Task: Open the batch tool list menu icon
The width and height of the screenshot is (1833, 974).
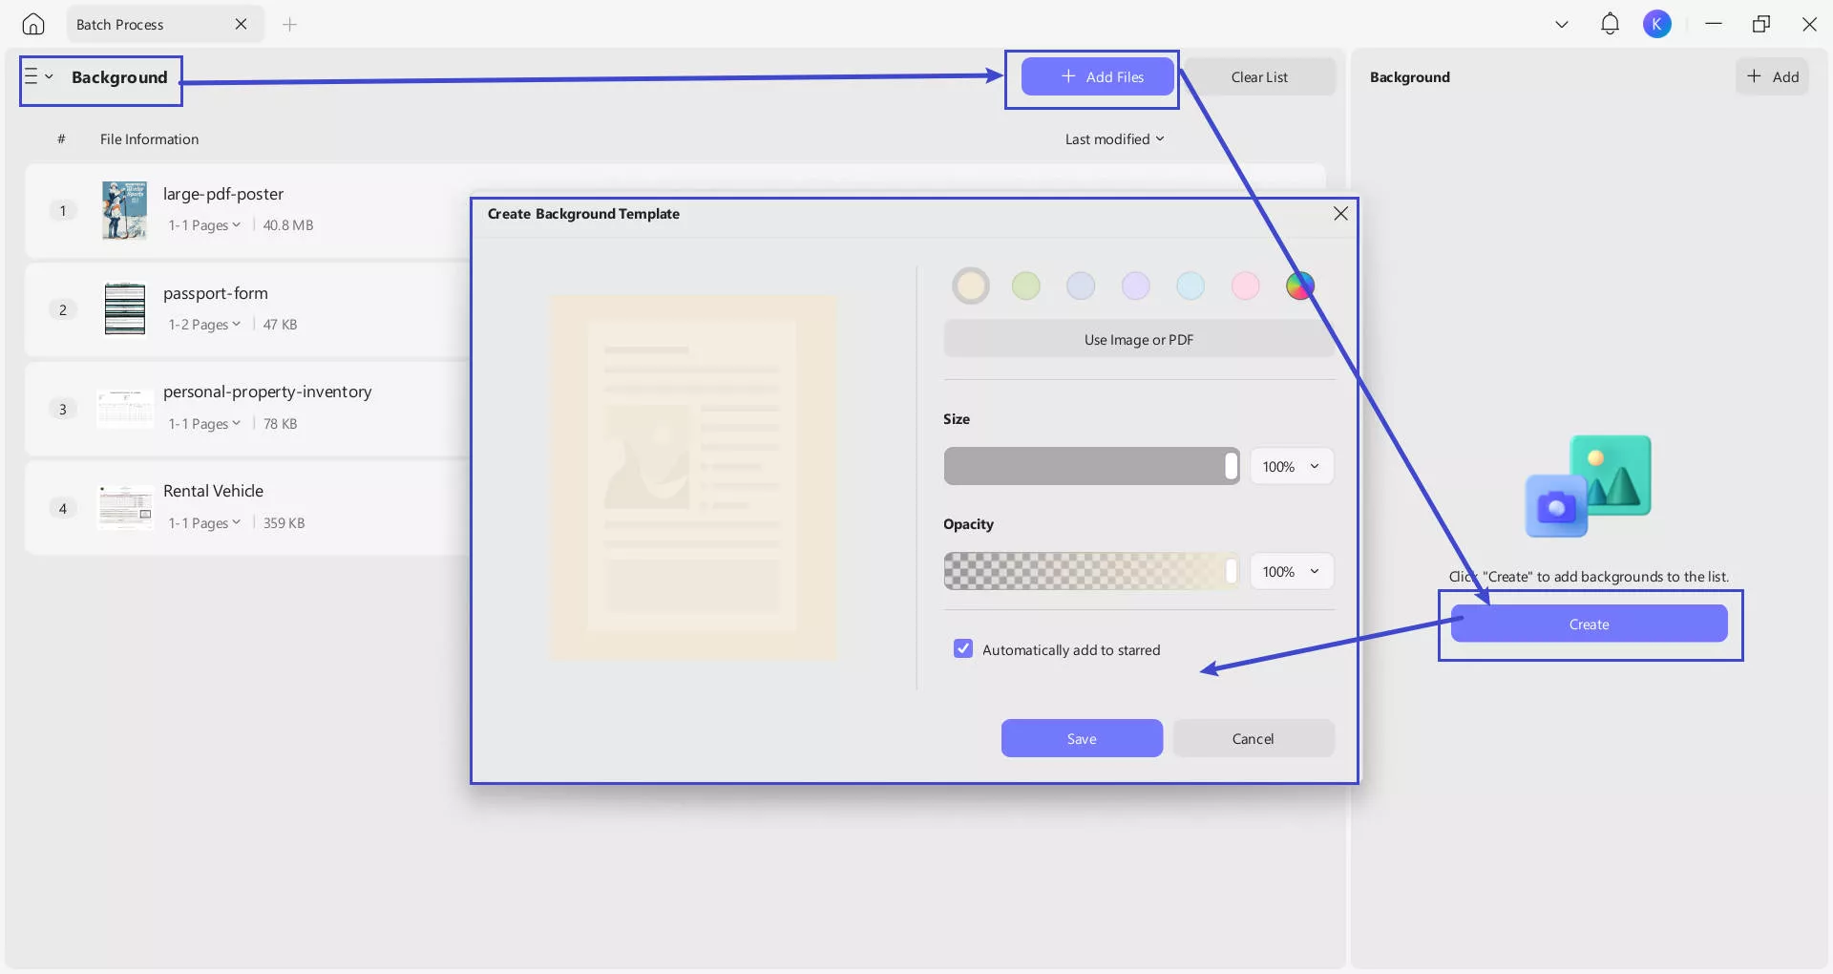Action: point(37,76)
